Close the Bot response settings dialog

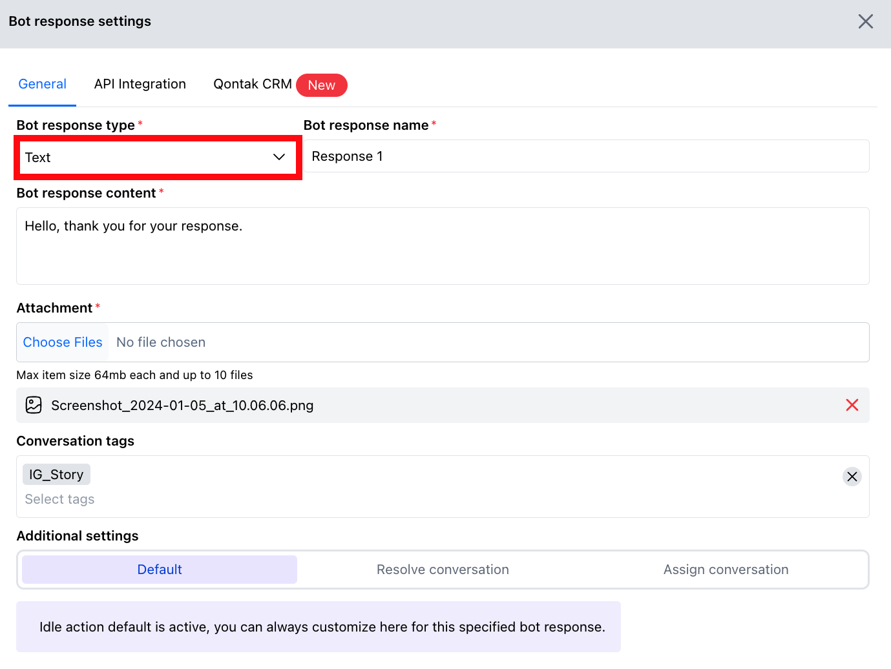[865, 21]
